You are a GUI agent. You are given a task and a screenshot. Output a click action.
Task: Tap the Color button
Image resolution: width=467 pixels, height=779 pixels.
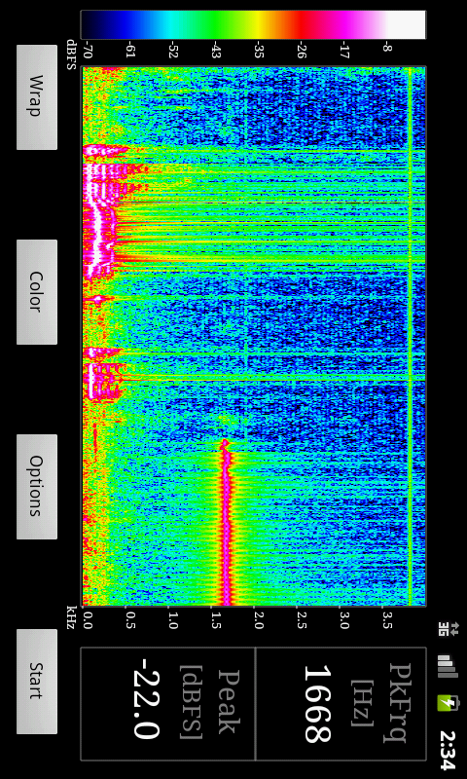(x=37, y=292)
